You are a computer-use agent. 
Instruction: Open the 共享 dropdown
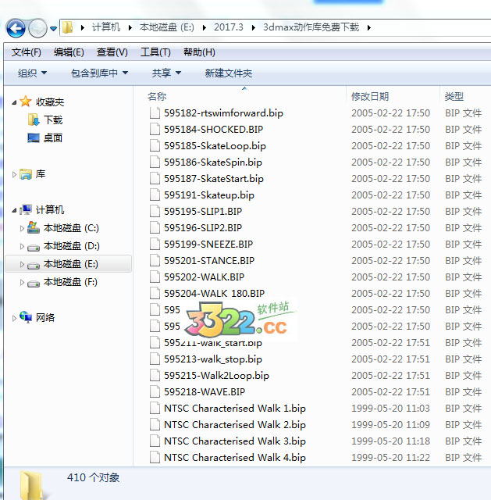(x=166, y=73)
